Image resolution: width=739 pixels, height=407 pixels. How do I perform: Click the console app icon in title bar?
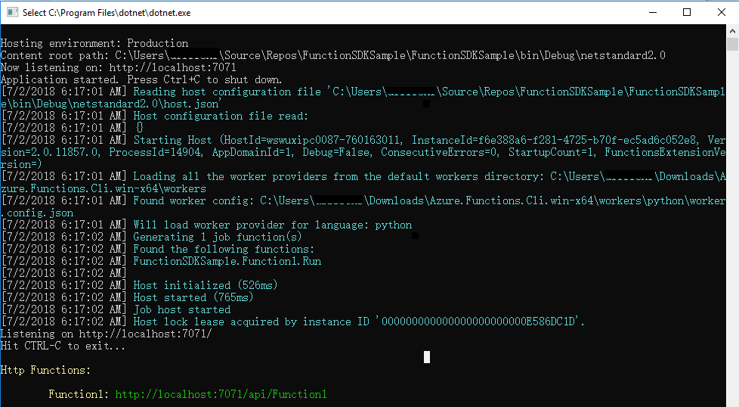pyautogui.click(x=12, y=12)
